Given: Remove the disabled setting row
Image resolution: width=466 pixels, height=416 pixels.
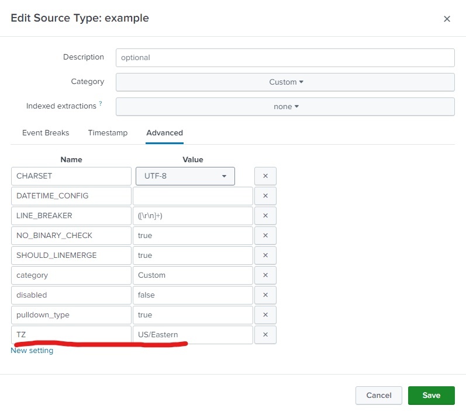Looking at the screenshot, I should pyautogui.click(x=265, y=295).
